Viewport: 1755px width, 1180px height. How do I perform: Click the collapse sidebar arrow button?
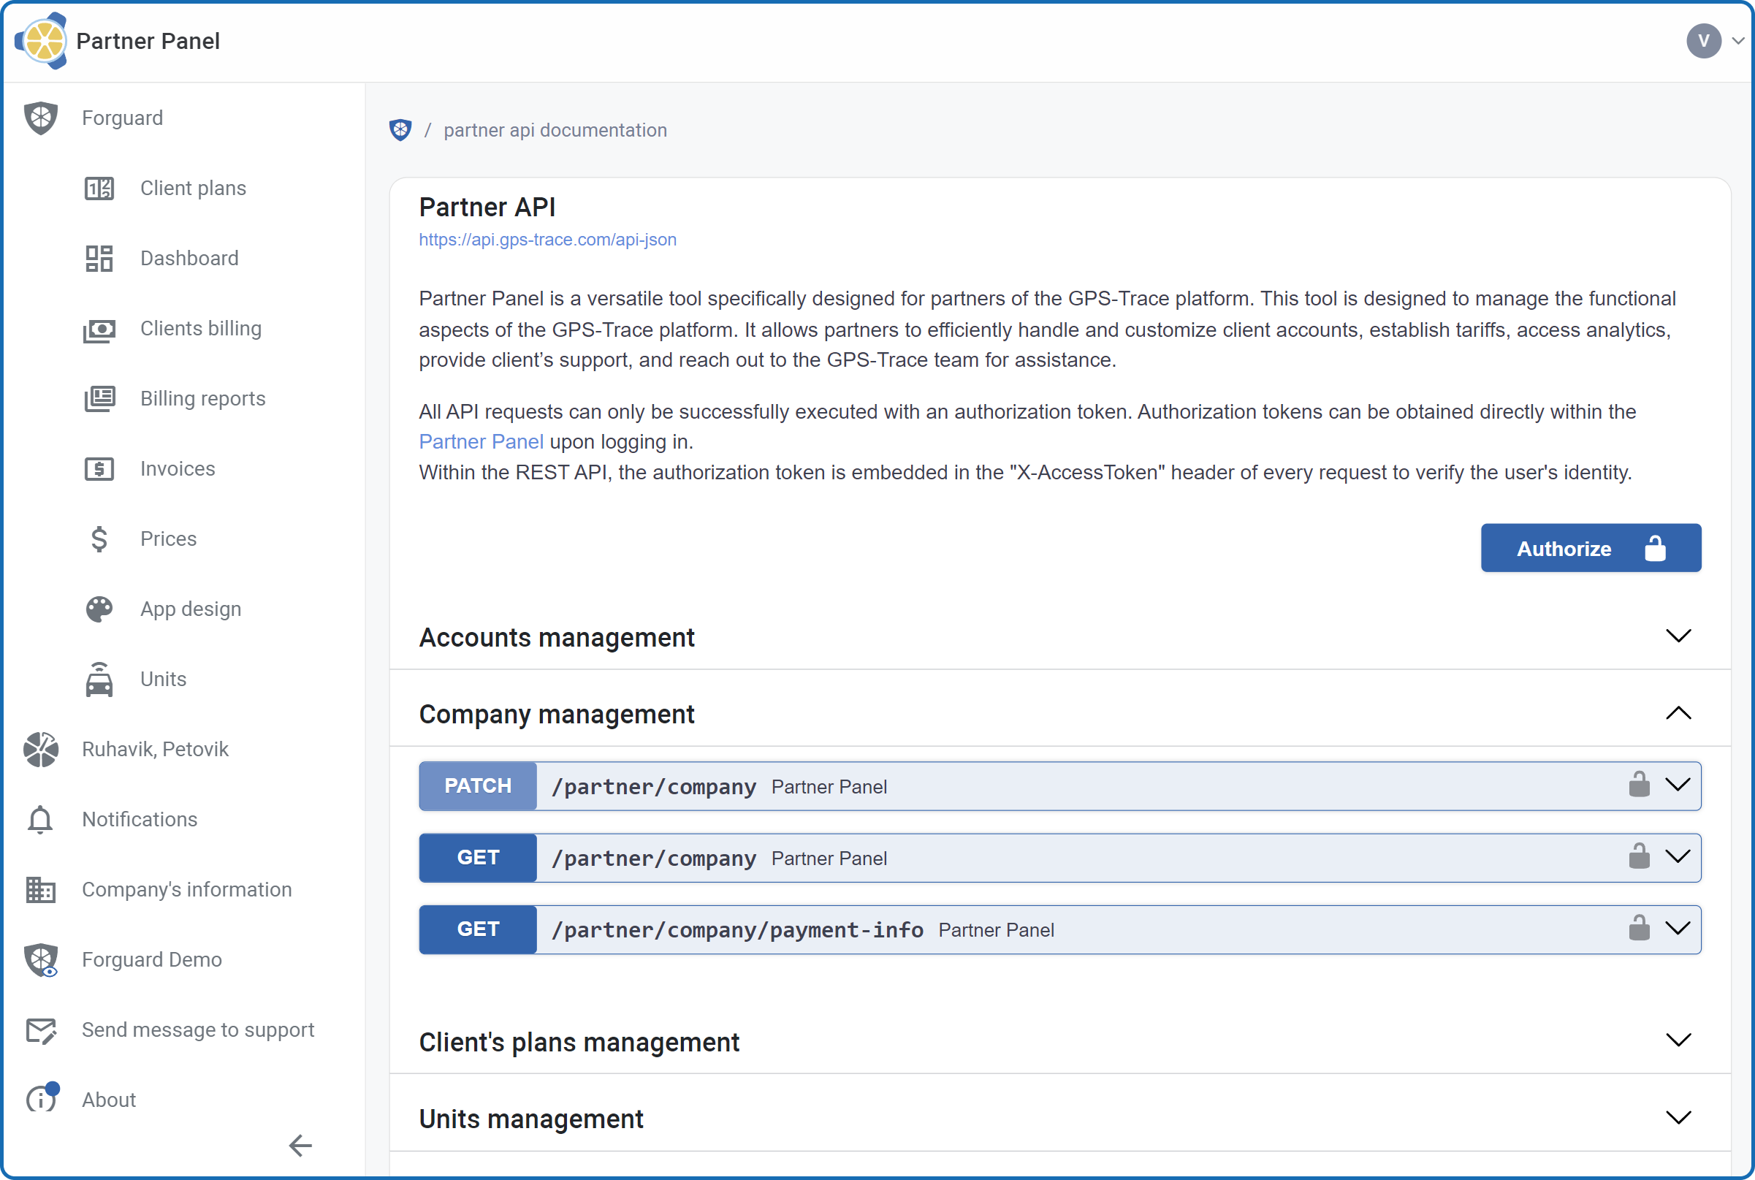click(x=300, y=1144)
